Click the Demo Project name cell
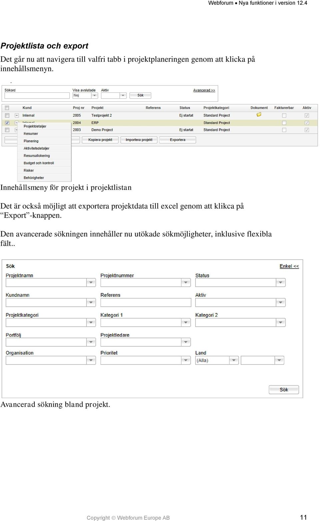Viewport: 320px width, 521px height. click(x=102, y=130)
